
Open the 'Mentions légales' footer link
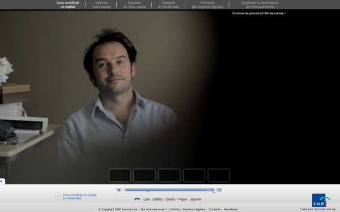pos(194,209)
